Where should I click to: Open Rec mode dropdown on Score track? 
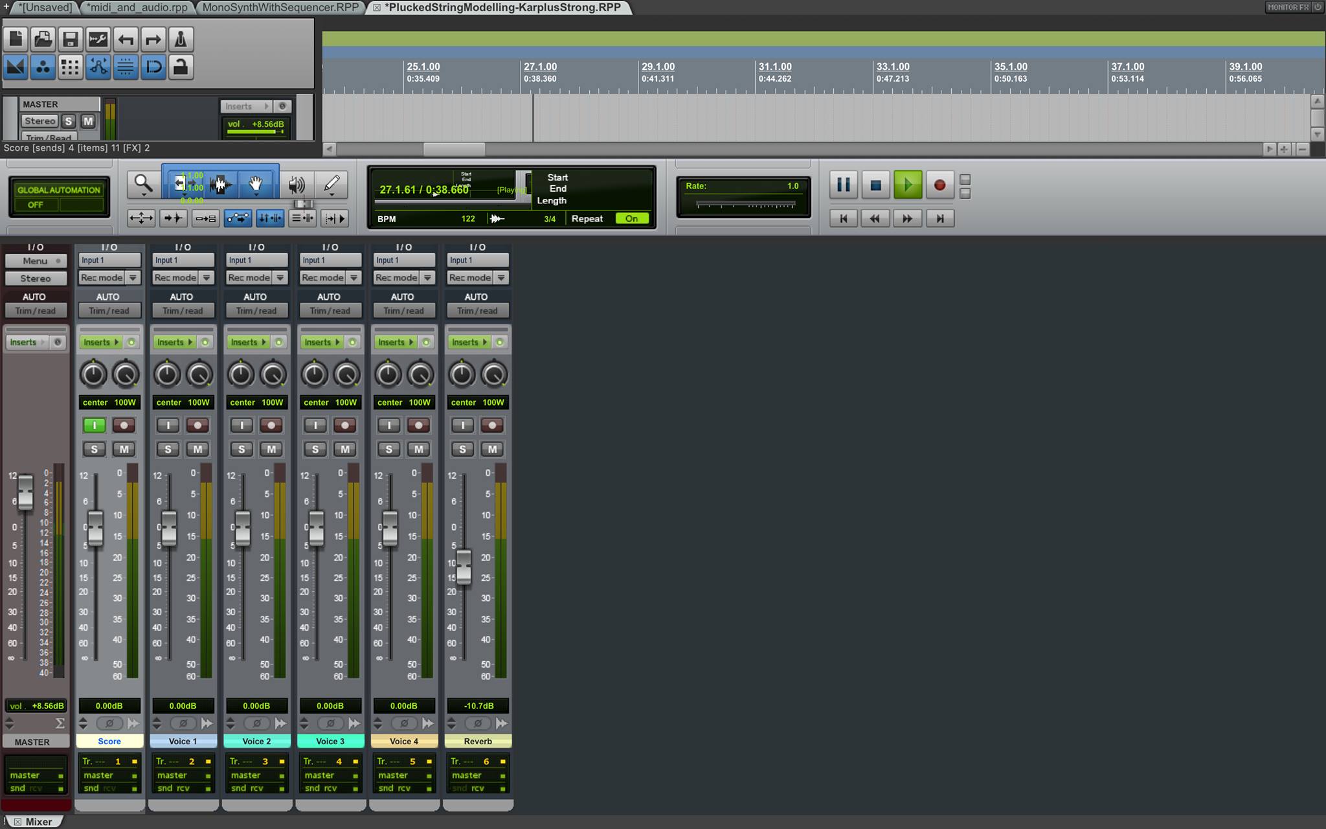point(133,278)
